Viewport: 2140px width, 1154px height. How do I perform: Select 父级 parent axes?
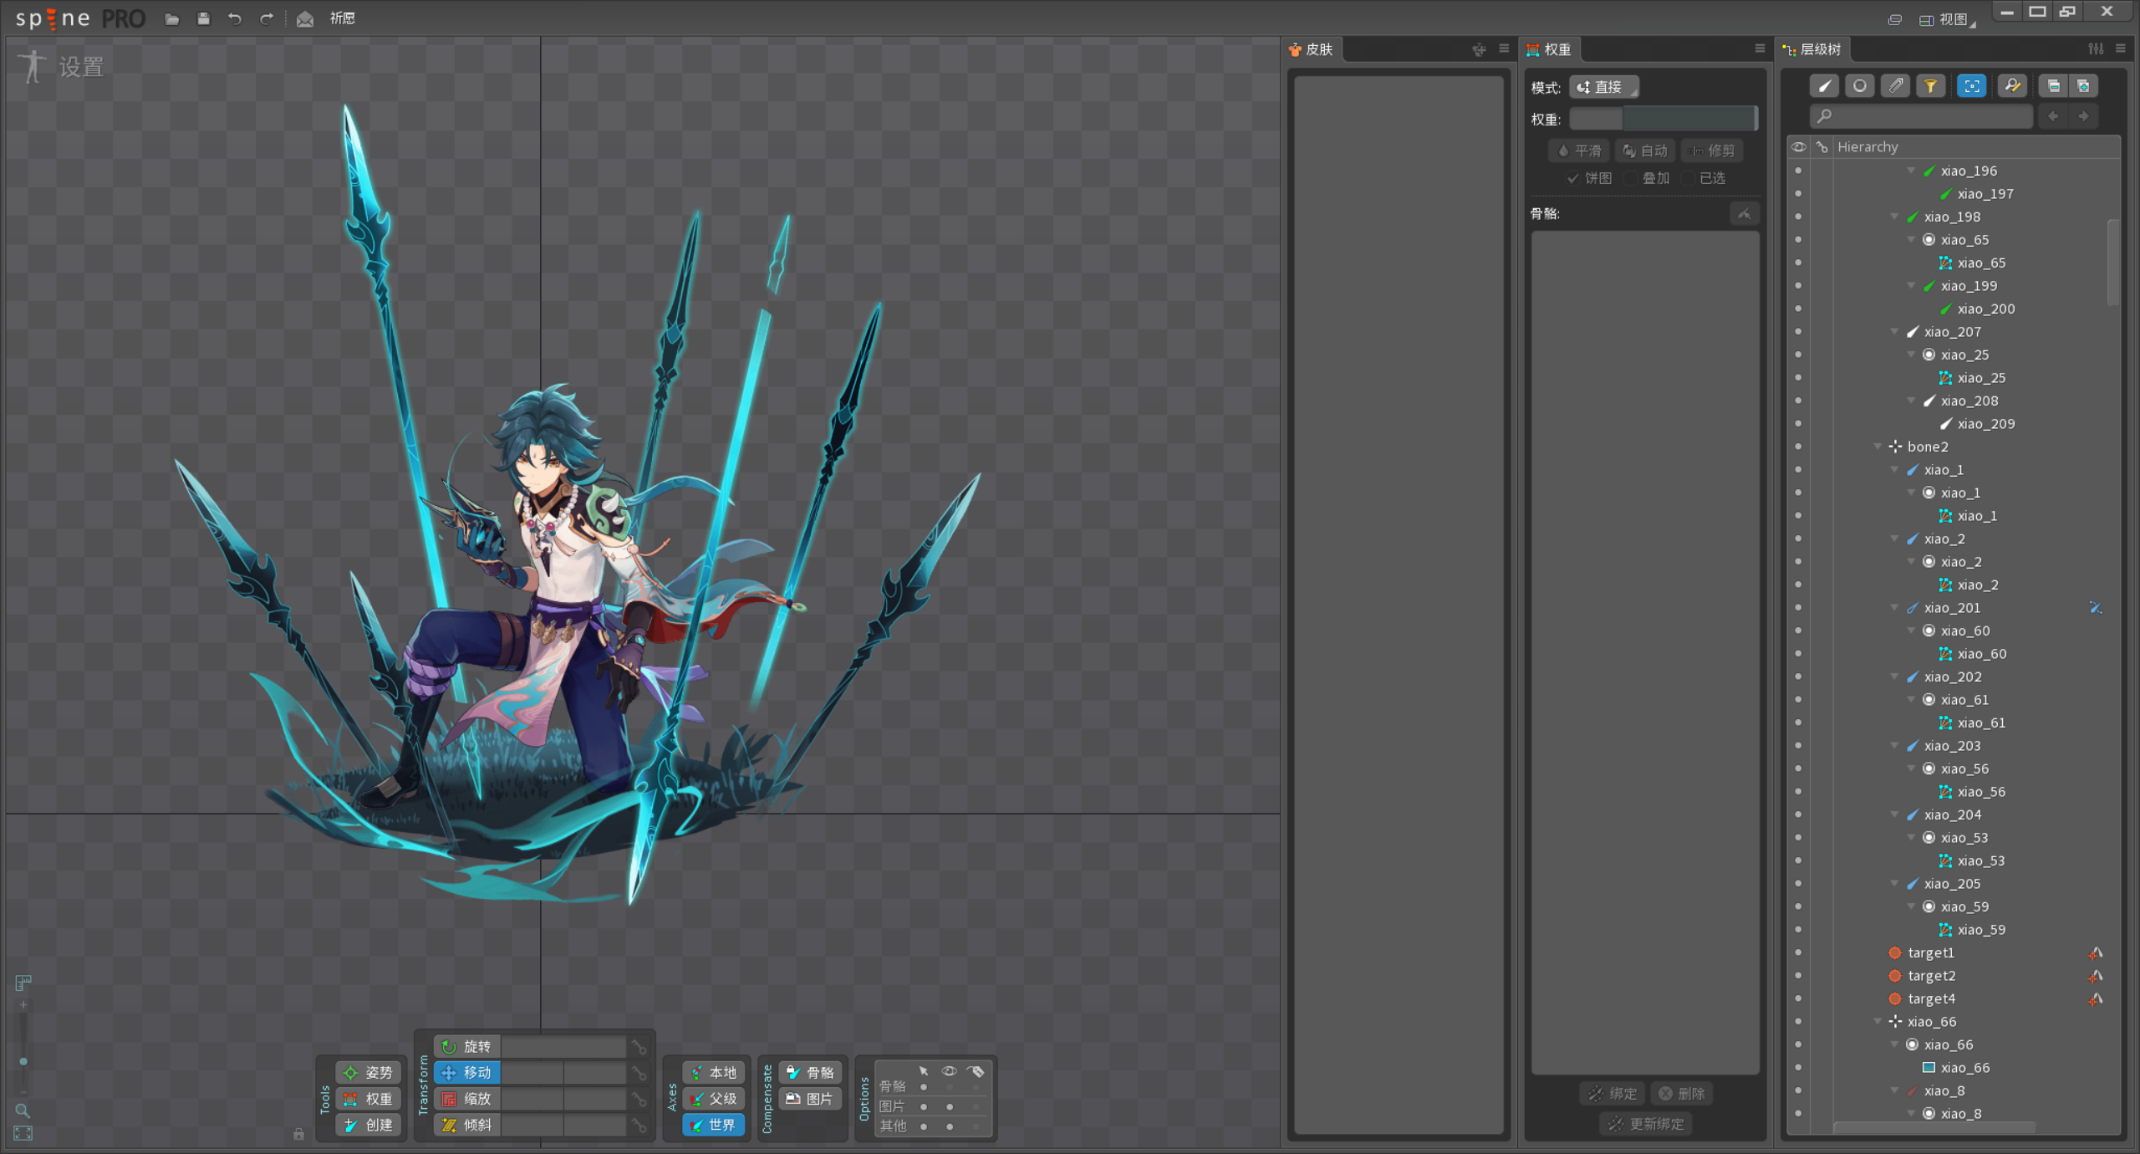714,1099
